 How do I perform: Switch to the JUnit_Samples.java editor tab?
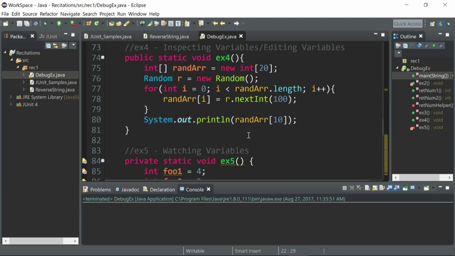(107, 36)
